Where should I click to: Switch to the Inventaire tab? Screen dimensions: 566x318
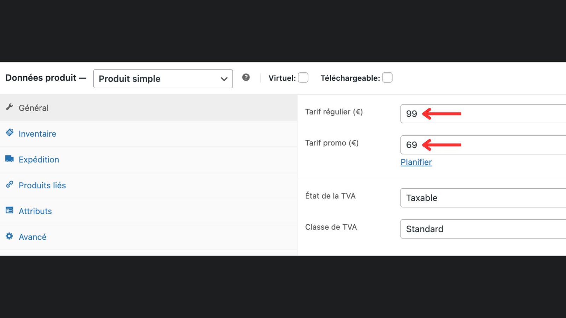(x=149, y=134)
